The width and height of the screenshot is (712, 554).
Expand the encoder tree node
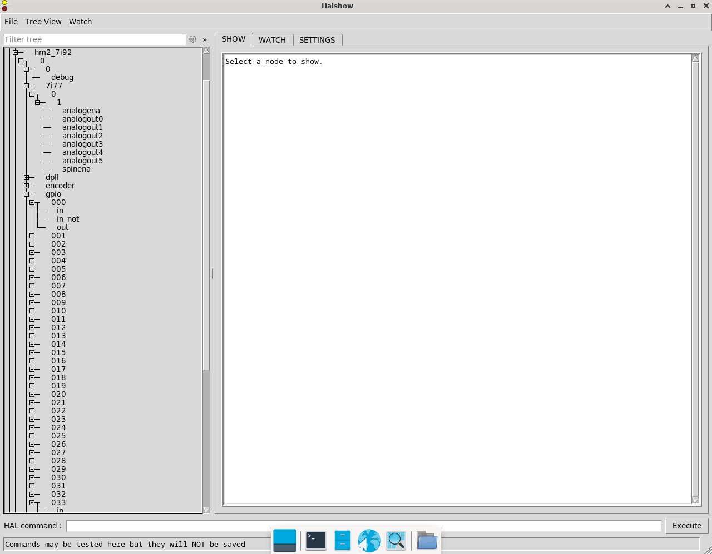[27, 186]
